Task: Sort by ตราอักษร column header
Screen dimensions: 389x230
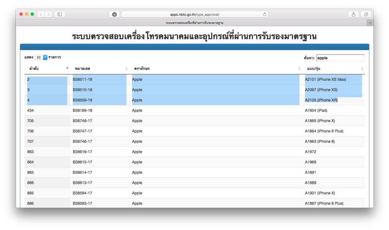Action: pos(216,68)
